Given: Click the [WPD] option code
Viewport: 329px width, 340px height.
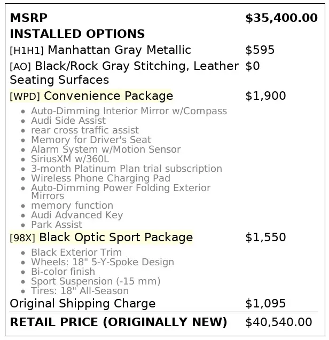Looking at the screenshot, I should pyautogui.click(x=25, y=97).
